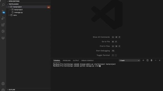Click 'Go to File' hint text
The height and width of the screenshot is (91, 163).
[x=106, y=41]
